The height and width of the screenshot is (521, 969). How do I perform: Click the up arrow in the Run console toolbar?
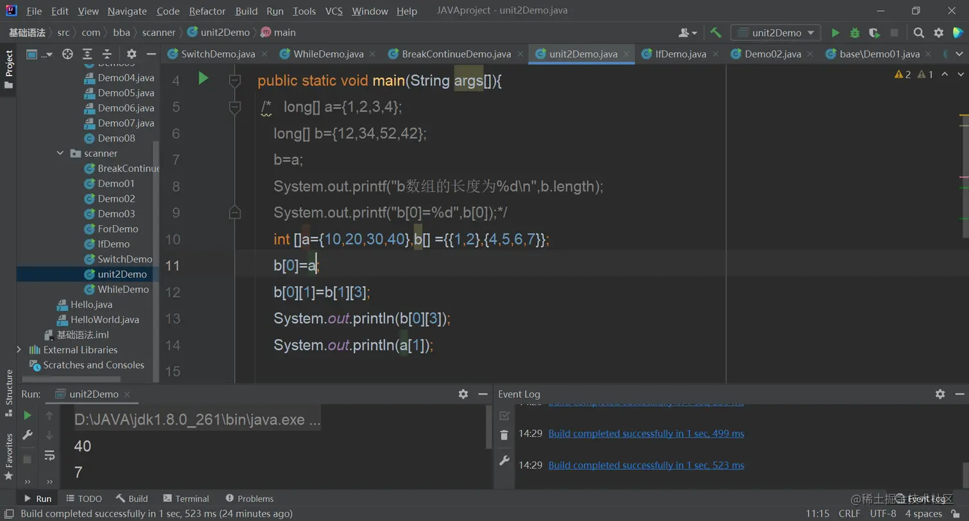pos(49,415)
